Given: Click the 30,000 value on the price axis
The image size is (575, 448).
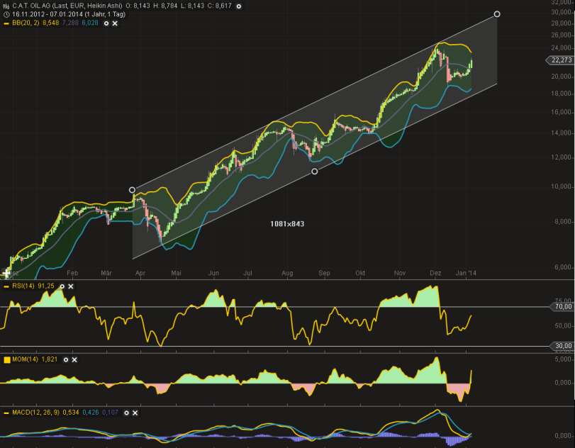Looking at the screenshot, I should coord(561,12).
